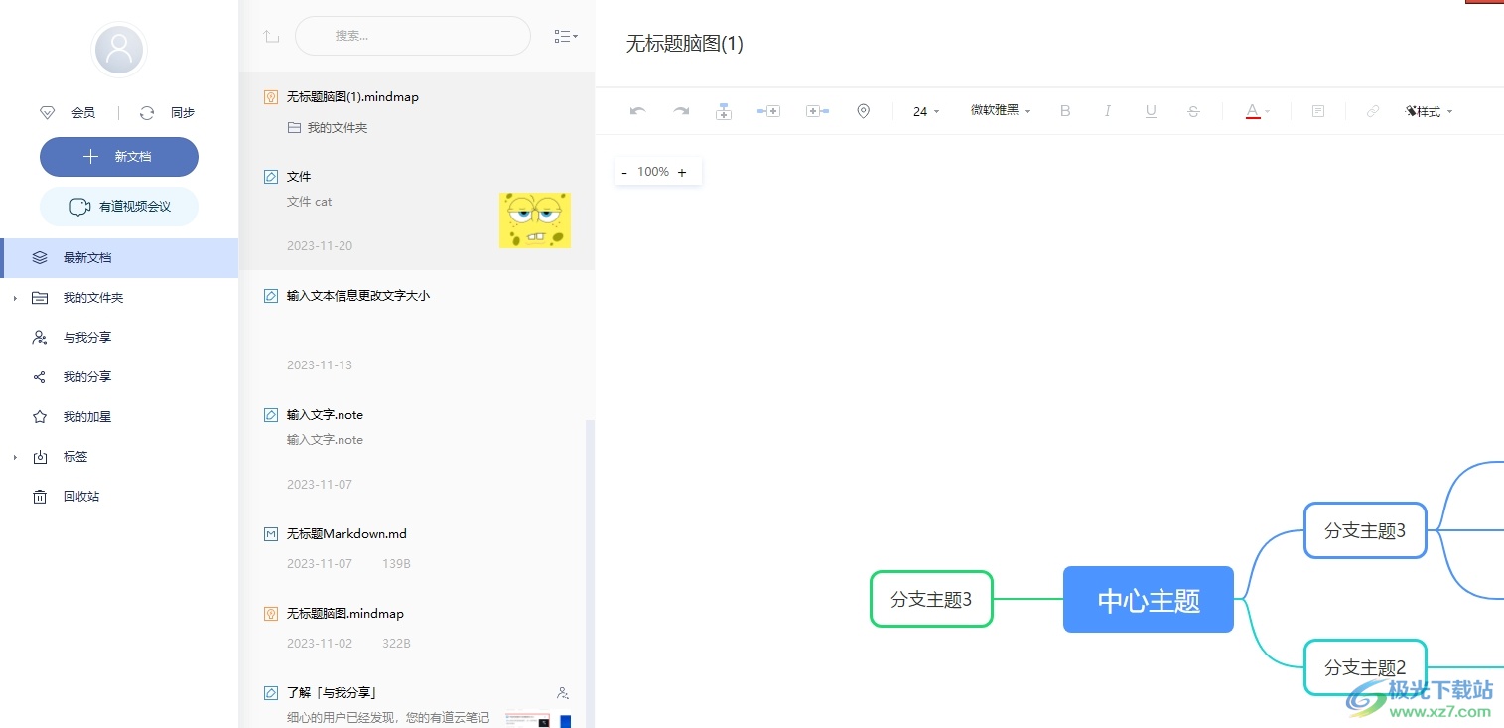Click the 我的加星 star icon
The width and height of the screenshot is (1504, 728).
click(x=40, y=417)
